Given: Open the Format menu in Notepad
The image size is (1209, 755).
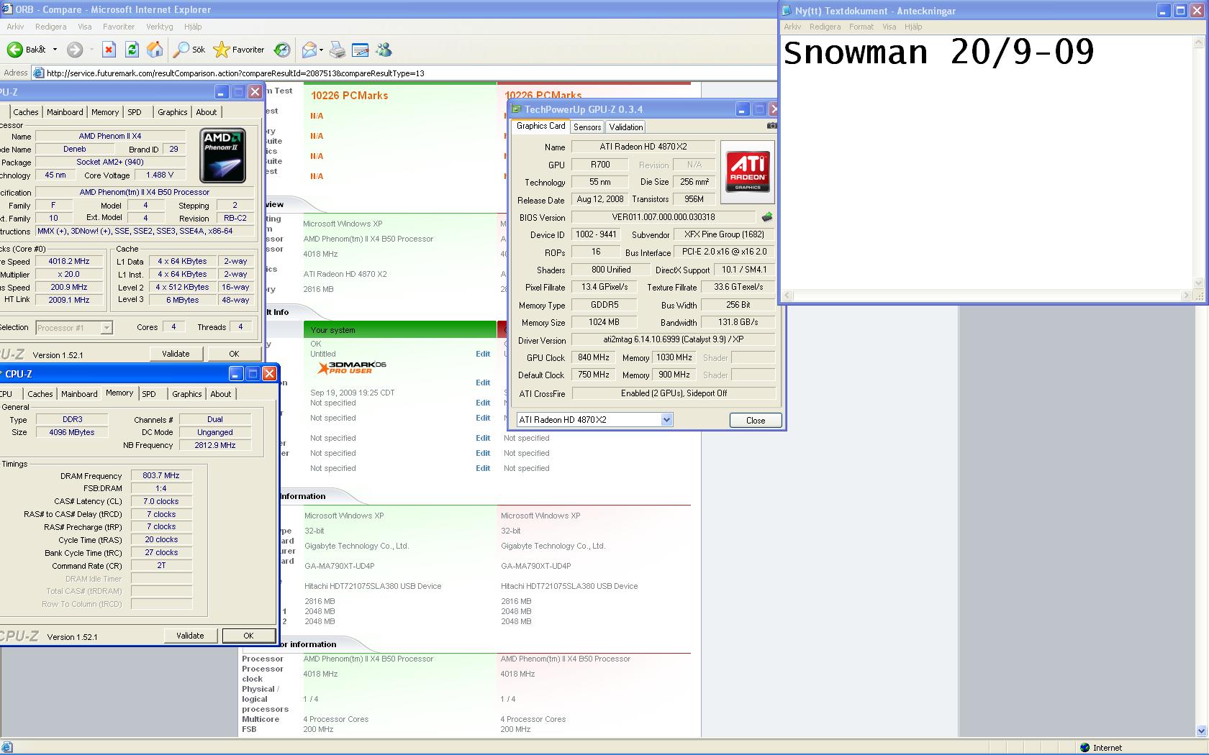Looking at the screenshot, I should pyautogui.click(x=861, y=27).
